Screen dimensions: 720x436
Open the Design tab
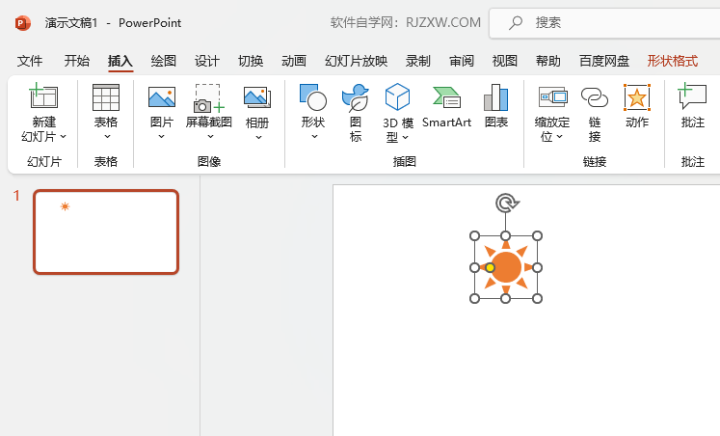pyautogui.click(x=207, y=61)
